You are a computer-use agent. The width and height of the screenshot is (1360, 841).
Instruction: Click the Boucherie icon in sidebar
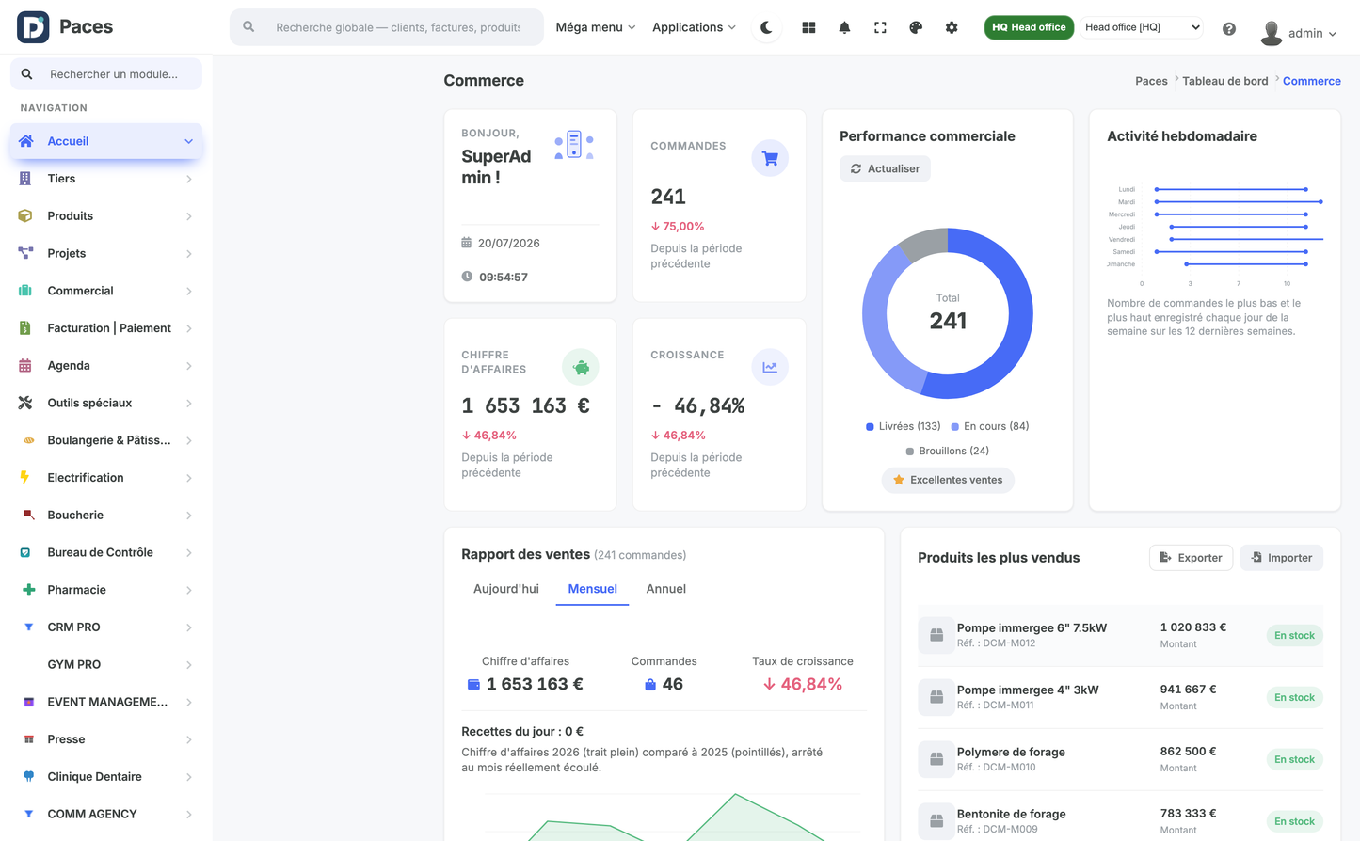[28, 515]
